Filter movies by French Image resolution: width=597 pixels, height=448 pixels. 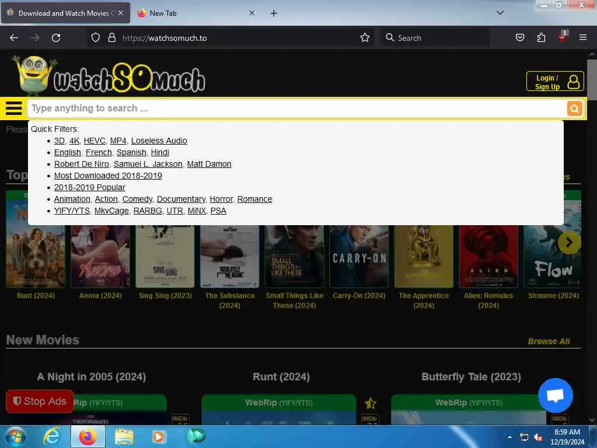coord(99,152)
